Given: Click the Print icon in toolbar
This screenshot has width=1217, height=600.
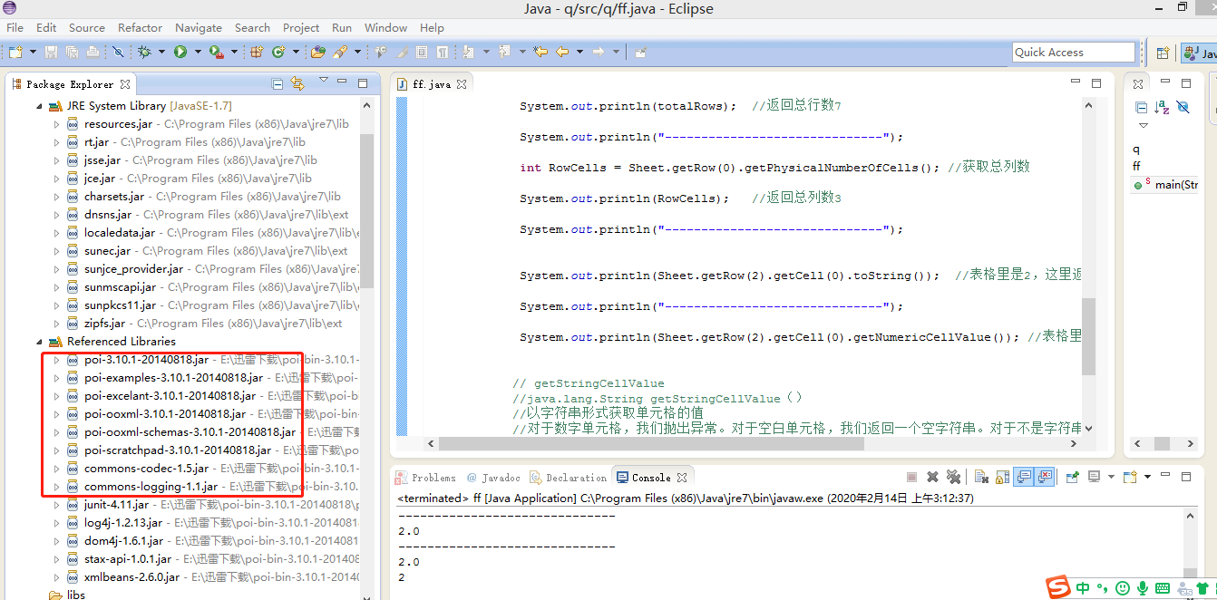Looking at the screenshot, I should 92,52.
